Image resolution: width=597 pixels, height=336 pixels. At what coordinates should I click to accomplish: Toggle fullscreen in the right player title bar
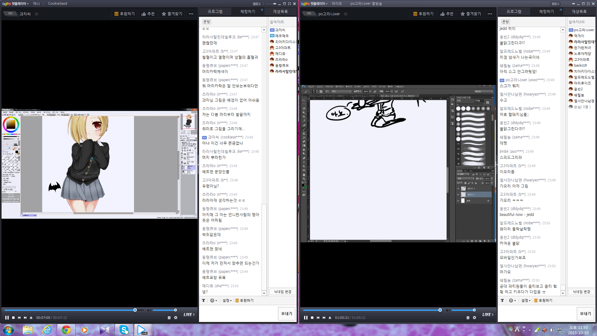(x=588, y=4)
